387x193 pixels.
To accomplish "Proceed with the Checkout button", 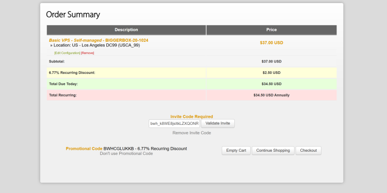I will pyautogui.click(x=309, y=151).
